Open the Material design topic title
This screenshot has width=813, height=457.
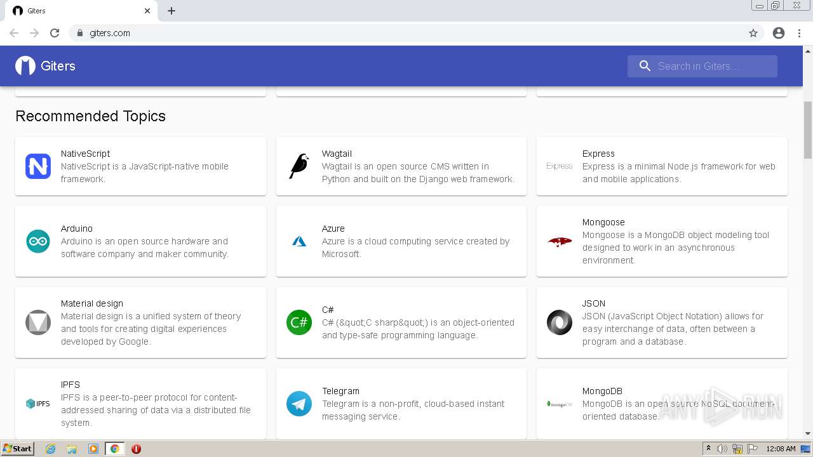92,303
